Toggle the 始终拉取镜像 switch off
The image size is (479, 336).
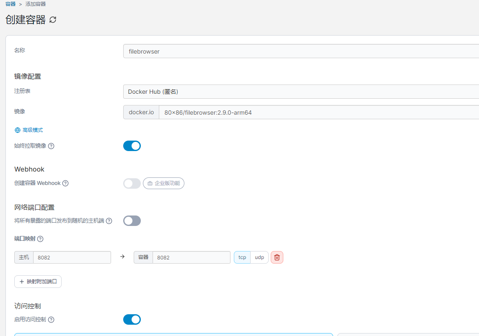(x=132, y=146)
